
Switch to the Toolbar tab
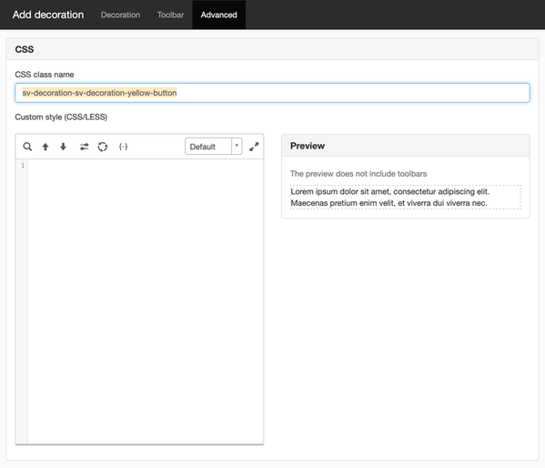(170, 15)
